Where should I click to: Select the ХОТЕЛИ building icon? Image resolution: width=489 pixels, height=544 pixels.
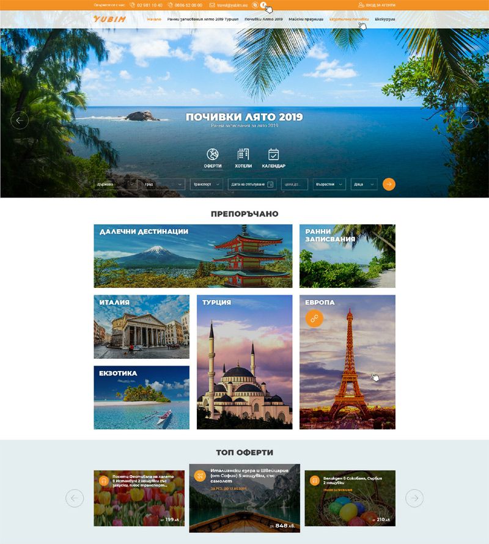tap(243, 155)
